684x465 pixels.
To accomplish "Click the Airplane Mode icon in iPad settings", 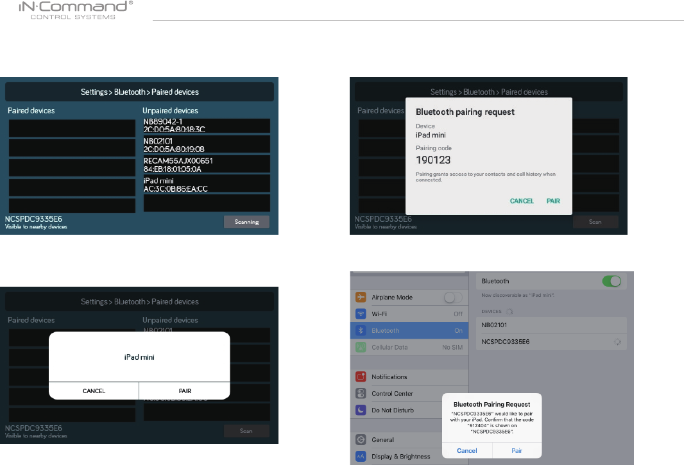I will tap(361, 297).
